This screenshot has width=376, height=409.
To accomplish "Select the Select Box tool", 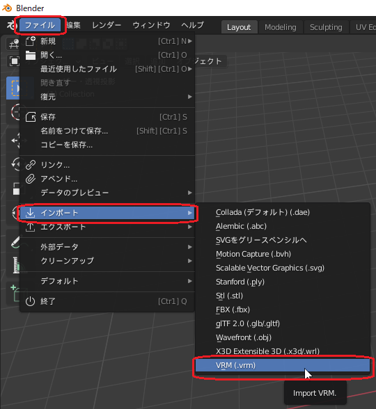I will click(x=13, y=88).
